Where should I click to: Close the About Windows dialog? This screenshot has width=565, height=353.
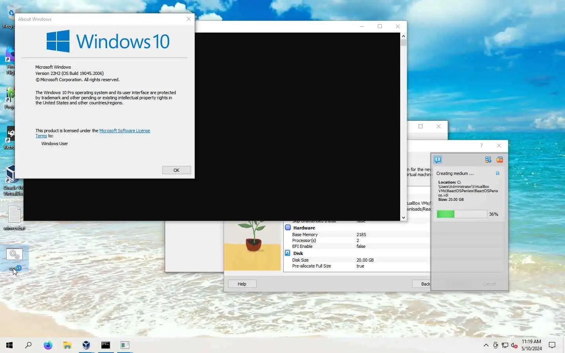[188, 19]
